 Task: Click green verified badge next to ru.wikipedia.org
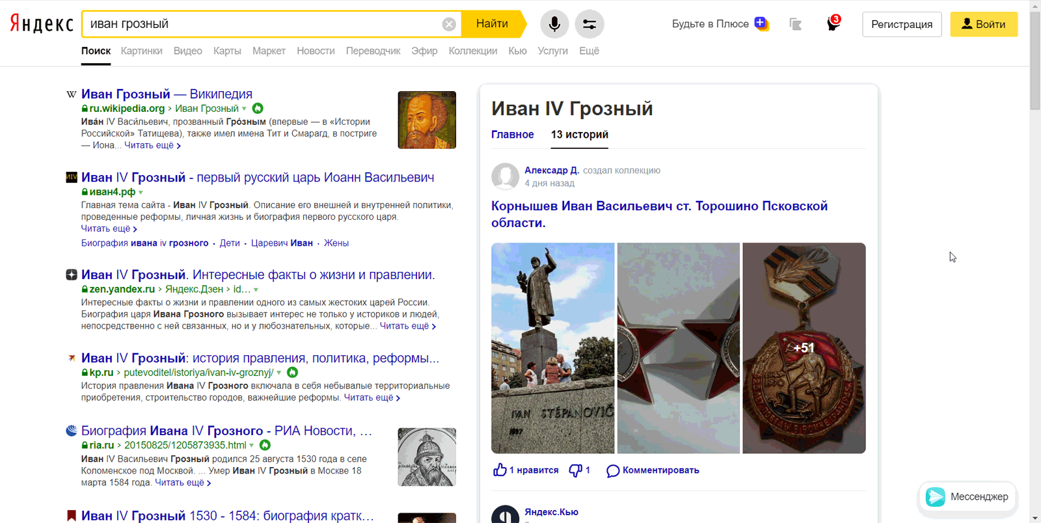pyautogui.click(x=258, y=109)
